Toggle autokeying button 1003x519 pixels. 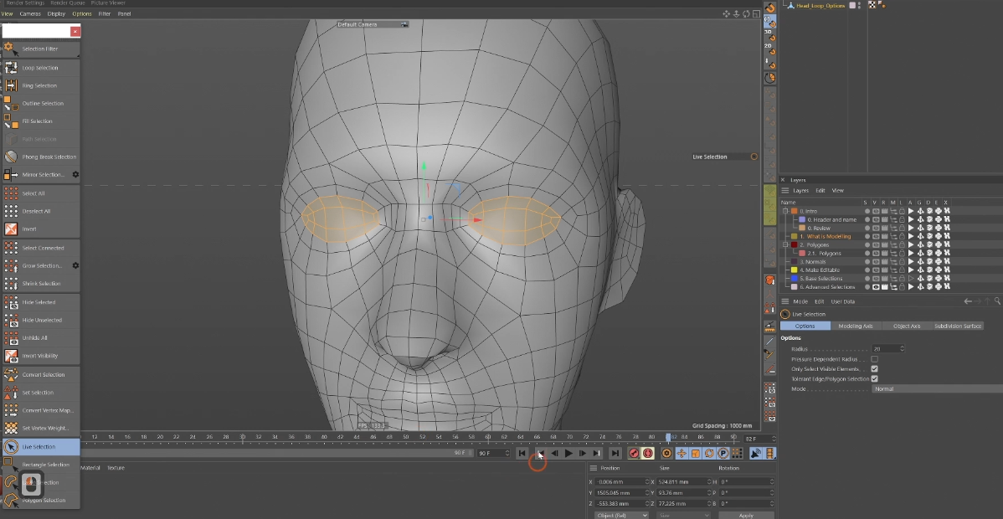[x=648, y=453]
